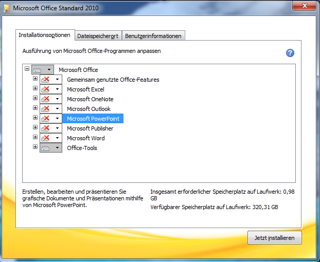Screen dimensions: 320x262
Task: Click the blue help question mark icon
Action: [x=290, y=53]
